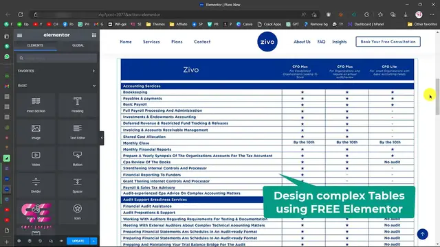The image size is (440, 247).
Task: Open the Elementor widgets grid icon
Action: 94,35
